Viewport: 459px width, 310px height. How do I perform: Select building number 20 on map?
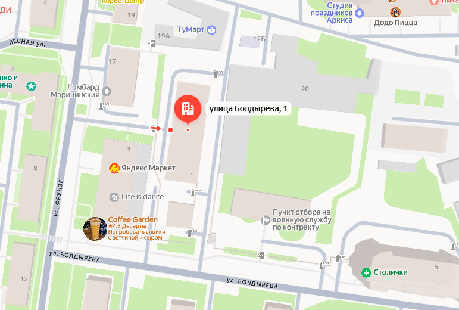[305, 89]
